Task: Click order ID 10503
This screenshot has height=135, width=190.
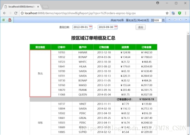Action: [61, 123]
